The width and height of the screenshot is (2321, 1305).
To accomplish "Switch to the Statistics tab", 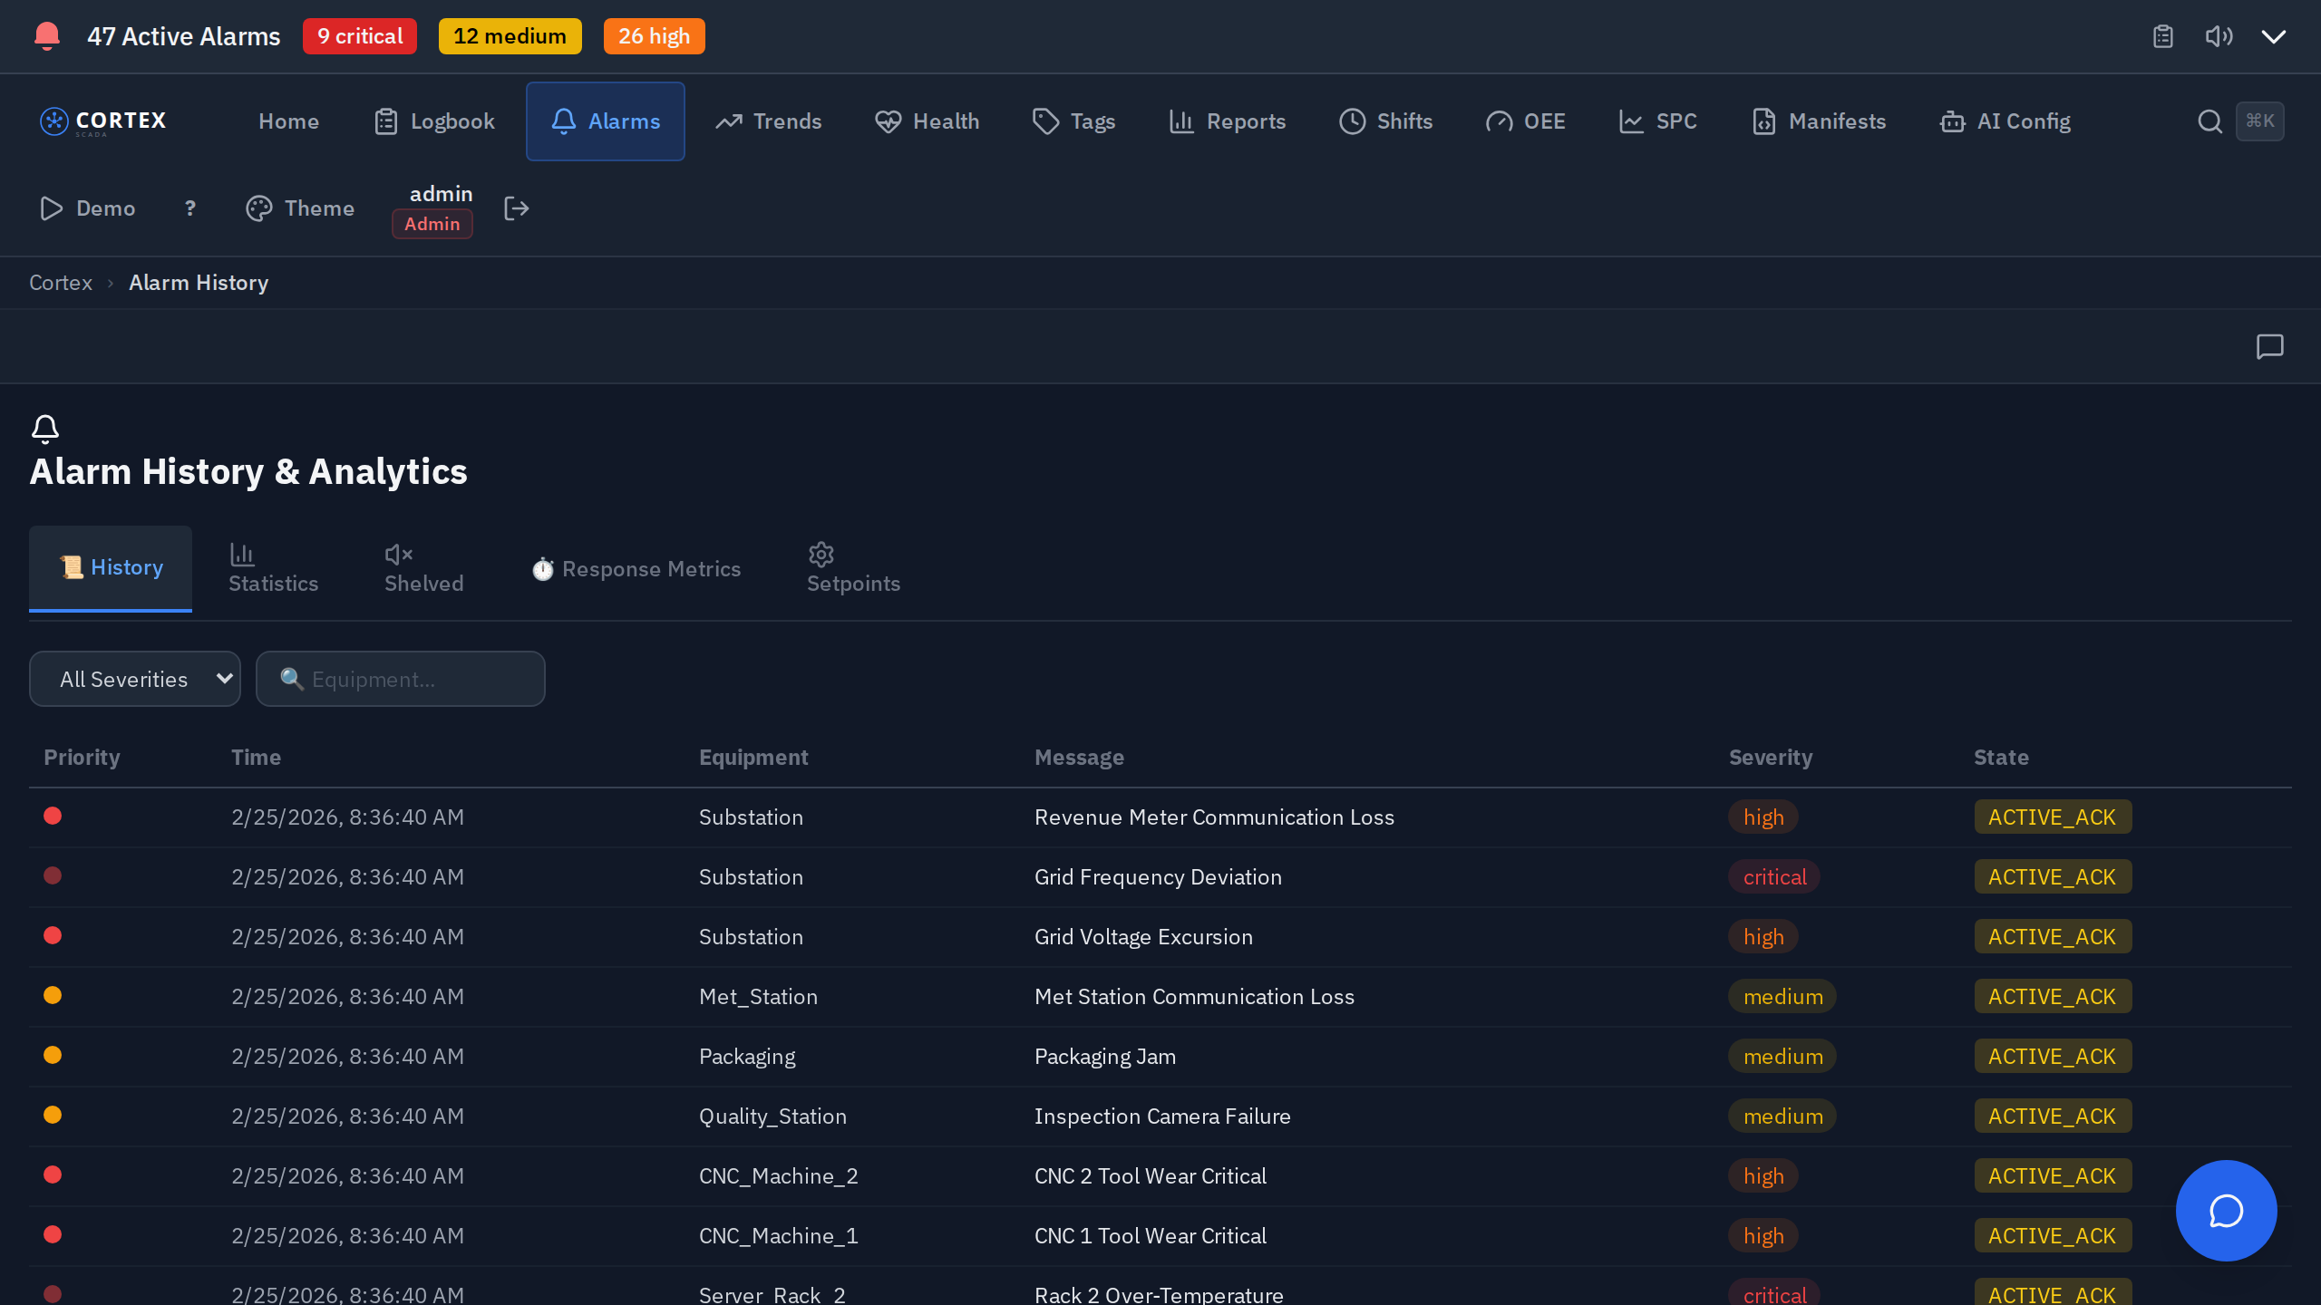I will pos(273,568).
